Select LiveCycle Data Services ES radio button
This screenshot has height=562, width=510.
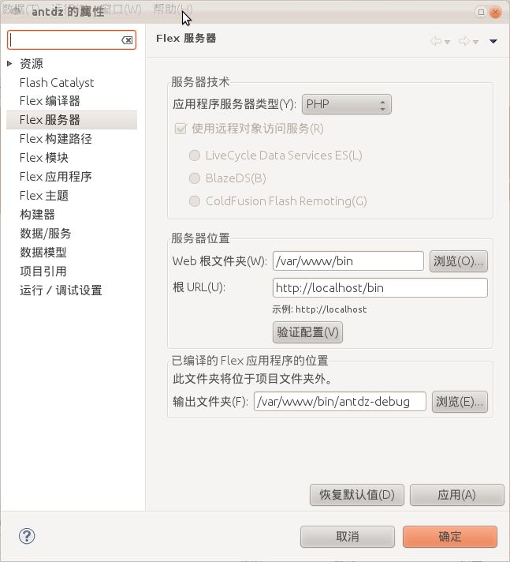click(x=195, y=155)
